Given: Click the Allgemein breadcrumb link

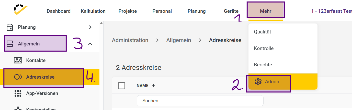Looking at the screenshot, I should [179, 40].
